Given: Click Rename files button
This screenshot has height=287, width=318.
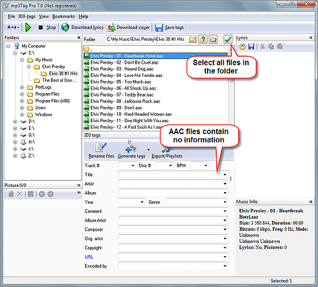Looking at the screenshot, I should [101, 150].
